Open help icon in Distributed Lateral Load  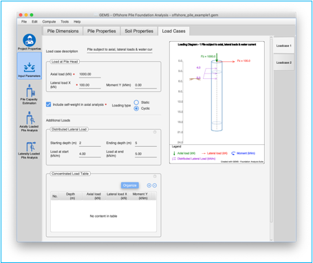155,132
